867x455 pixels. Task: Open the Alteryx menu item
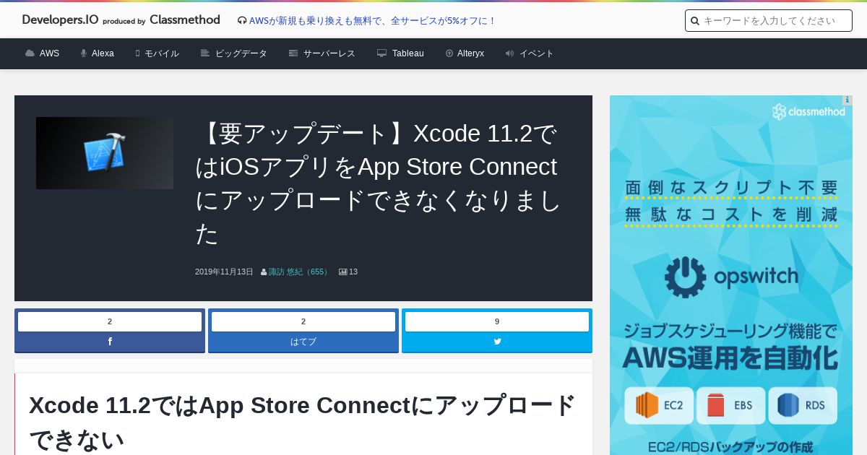coord(470,53)
